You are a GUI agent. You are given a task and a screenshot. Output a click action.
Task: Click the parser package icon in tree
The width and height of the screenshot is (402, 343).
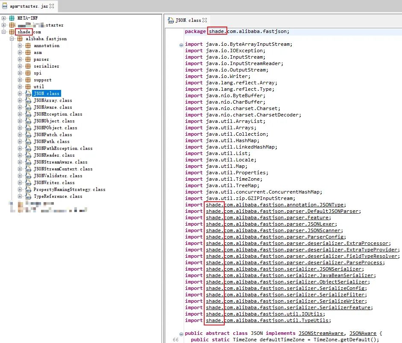(28, 60)
